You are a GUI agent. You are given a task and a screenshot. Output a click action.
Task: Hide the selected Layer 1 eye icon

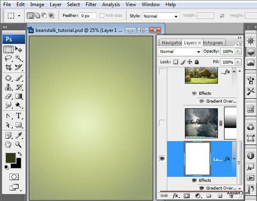pyautogui.click(x=162, y=158)
